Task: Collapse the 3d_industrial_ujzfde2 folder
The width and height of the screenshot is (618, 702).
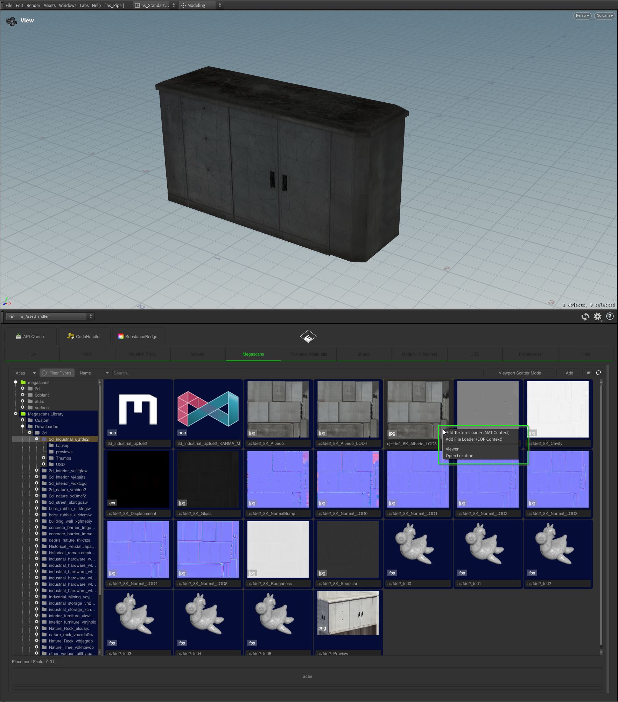Action: tap(36, 439)
